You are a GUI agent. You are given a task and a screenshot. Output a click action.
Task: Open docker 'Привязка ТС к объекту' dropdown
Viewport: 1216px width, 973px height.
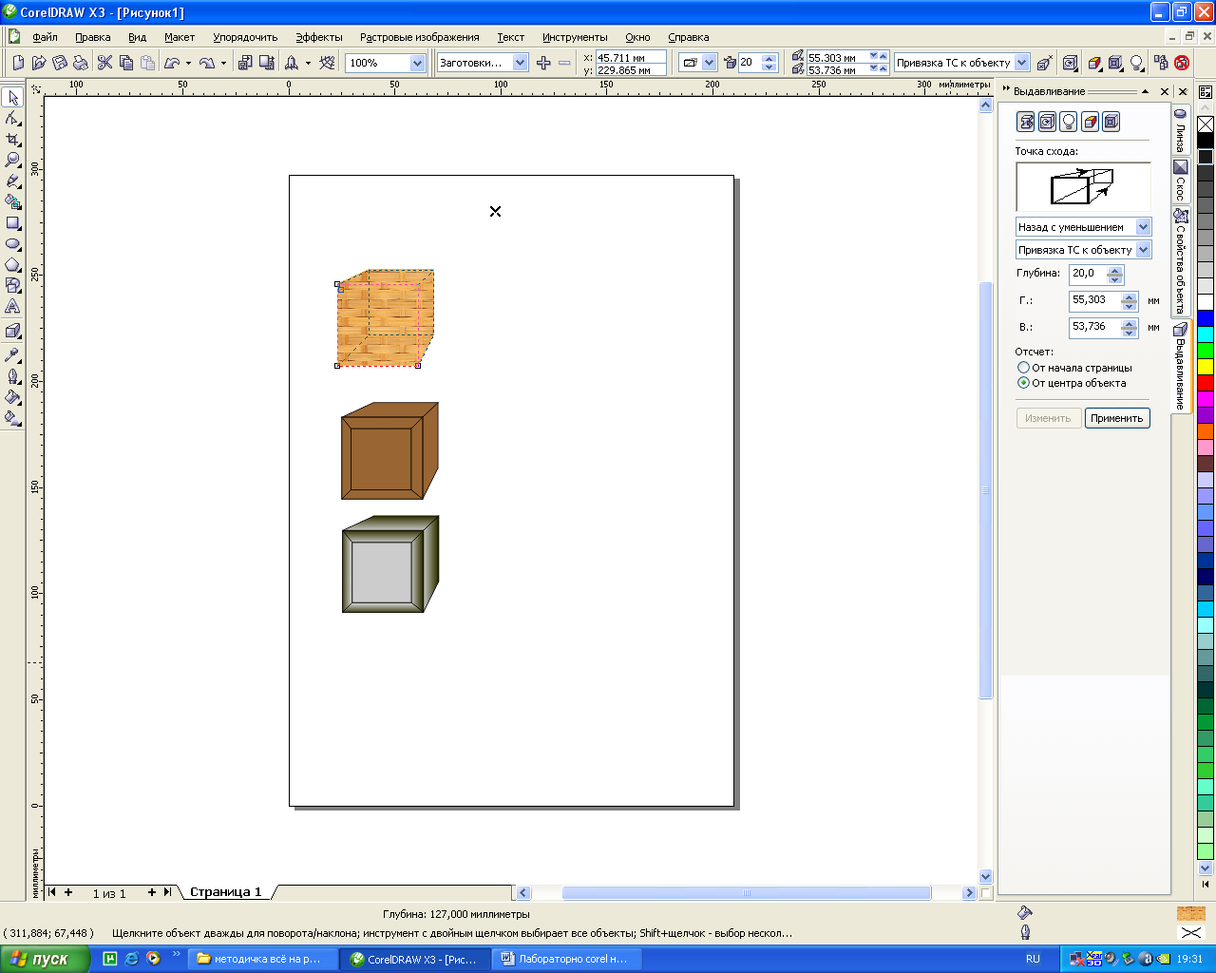[x=1143, y=250]
